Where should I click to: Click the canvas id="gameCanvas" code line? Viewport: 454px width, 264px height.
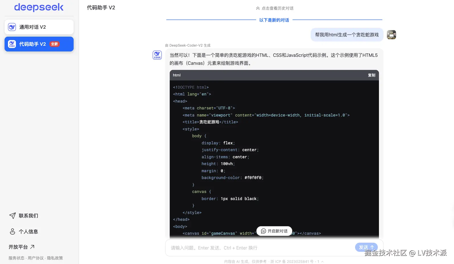252,233
